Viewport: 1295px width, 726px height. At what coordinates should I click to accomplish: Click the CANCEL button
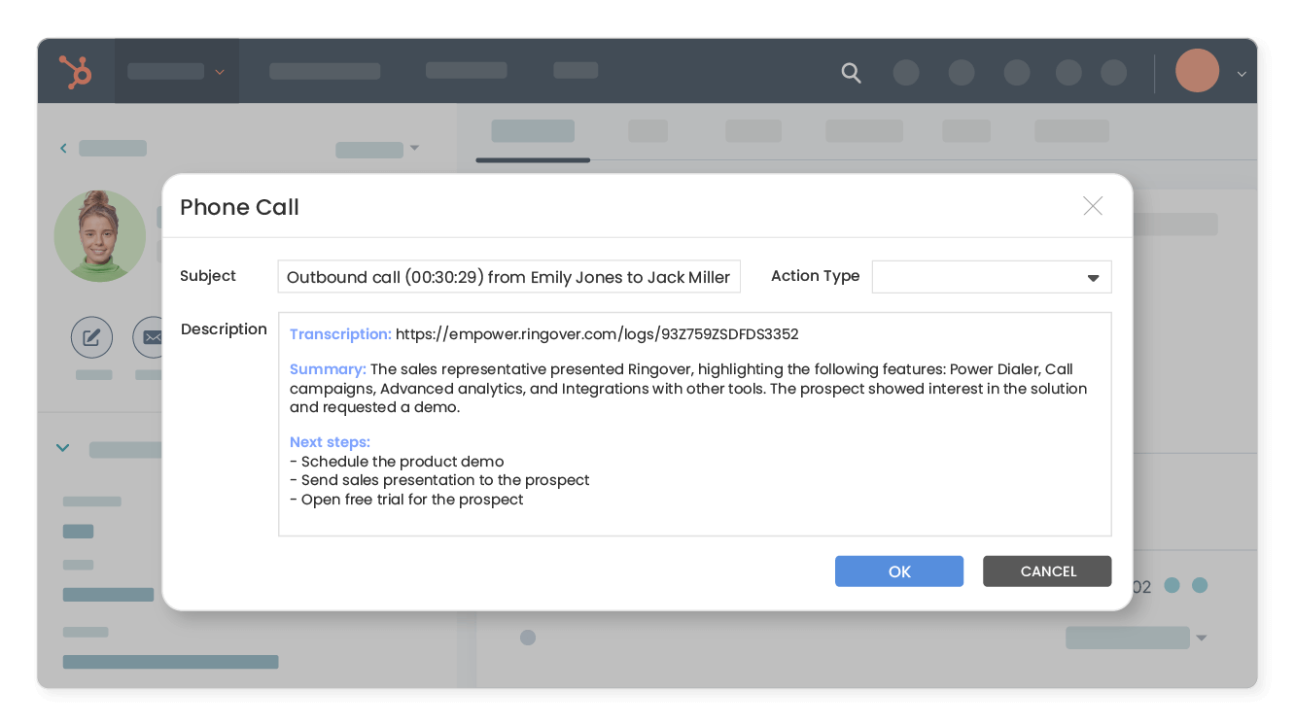click(x=1047, y=571)
